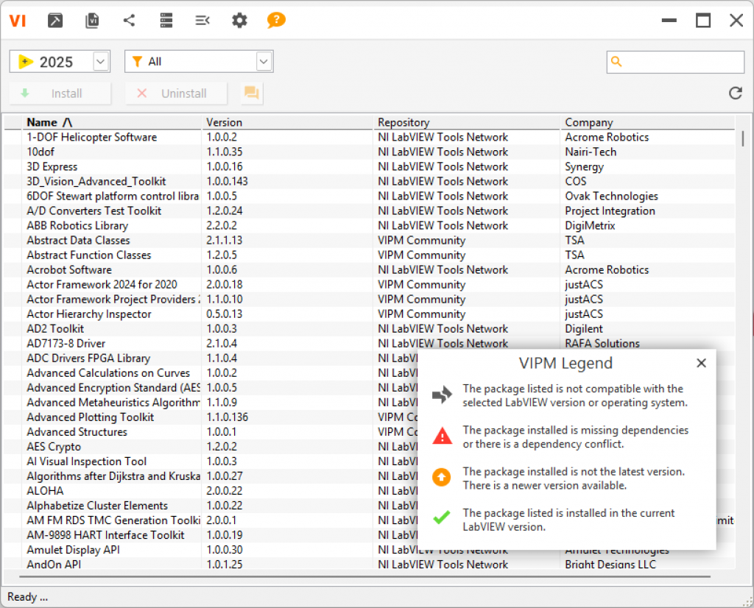Select AM-9898 HART Interface Toolkit
Viewport: 754px width, 608px height.
point(211,535)
